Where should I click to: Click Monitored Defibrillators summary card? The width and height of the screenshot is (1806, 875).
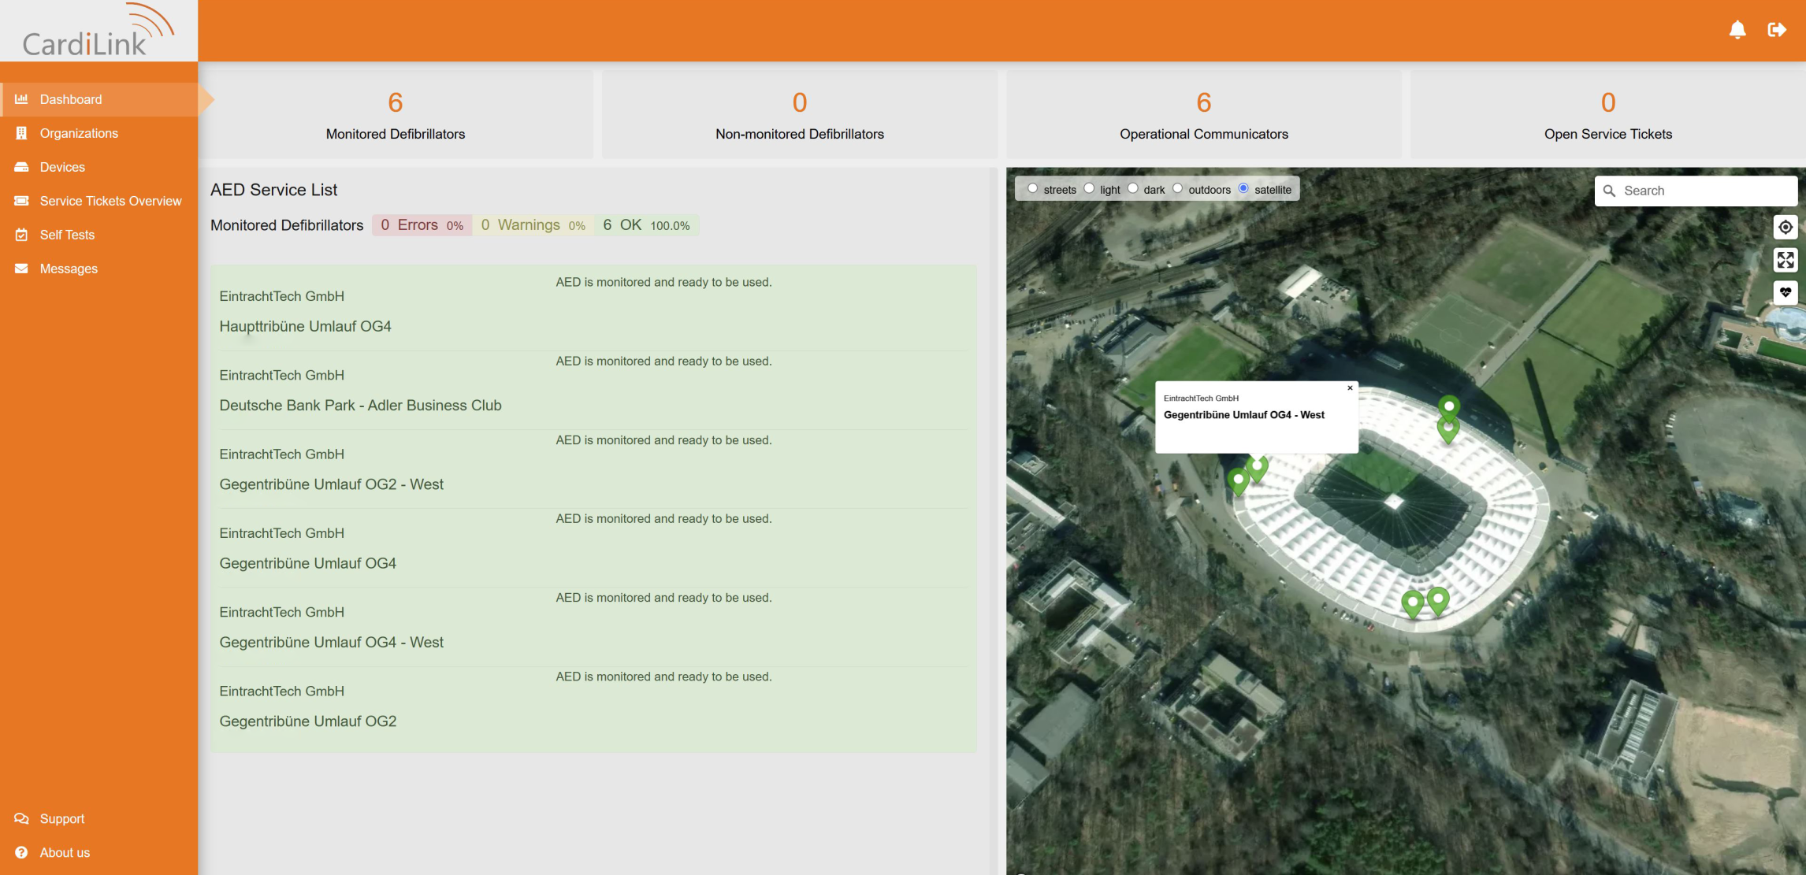(396, 115)
